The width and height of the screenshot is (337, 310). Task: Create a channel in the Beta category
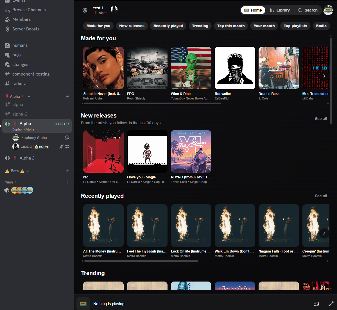click(x=67, y=171)
